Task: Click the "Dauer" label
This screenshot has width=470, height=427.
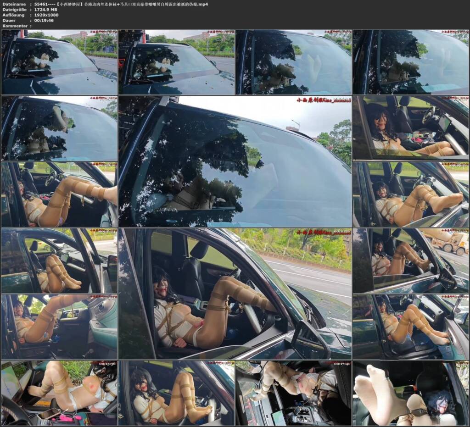Action: (x=9, y=20)
